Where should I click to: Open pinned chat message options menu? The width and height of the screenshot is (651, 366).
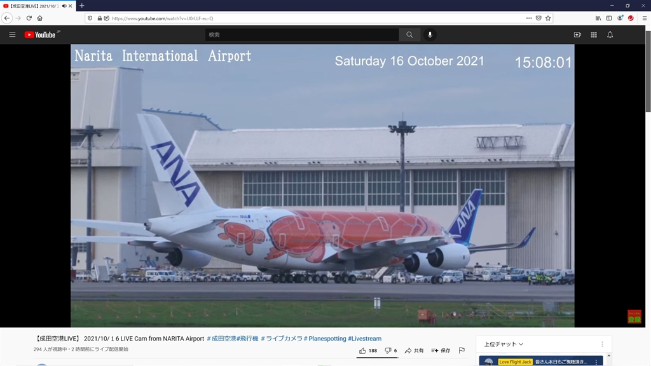click(x=596, y=362)
